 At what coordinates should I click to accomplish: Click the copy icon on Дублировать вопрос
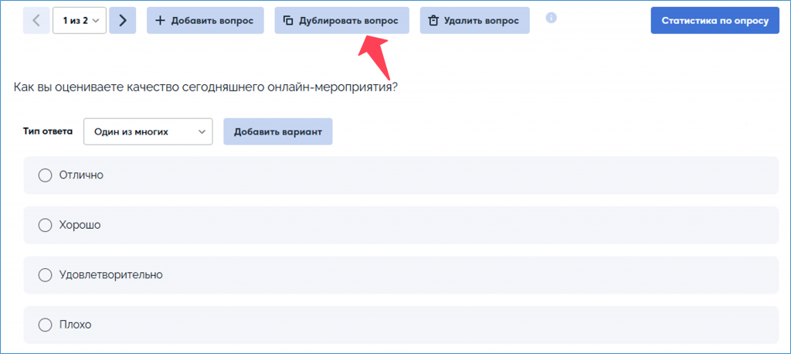288,21
